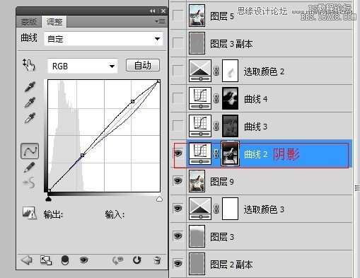Open the RGB channel dropdown
Viewport: 360px width, 278px height.
pyautogui.click(x=83, y=66)
